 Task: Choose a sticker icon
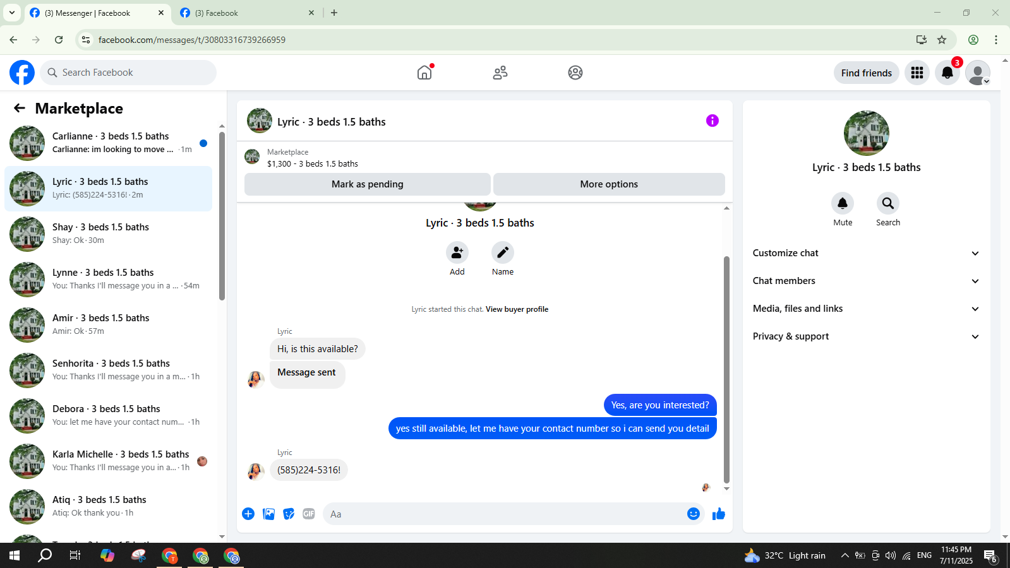tap(289, 514)
